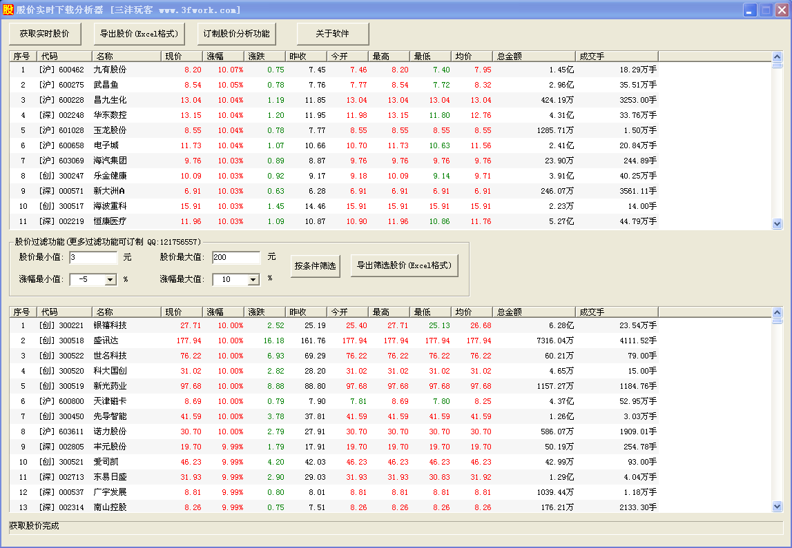Screen dimensions: 792x548
Task: Sort top table by 现价 column header
Action: point(182,56)
